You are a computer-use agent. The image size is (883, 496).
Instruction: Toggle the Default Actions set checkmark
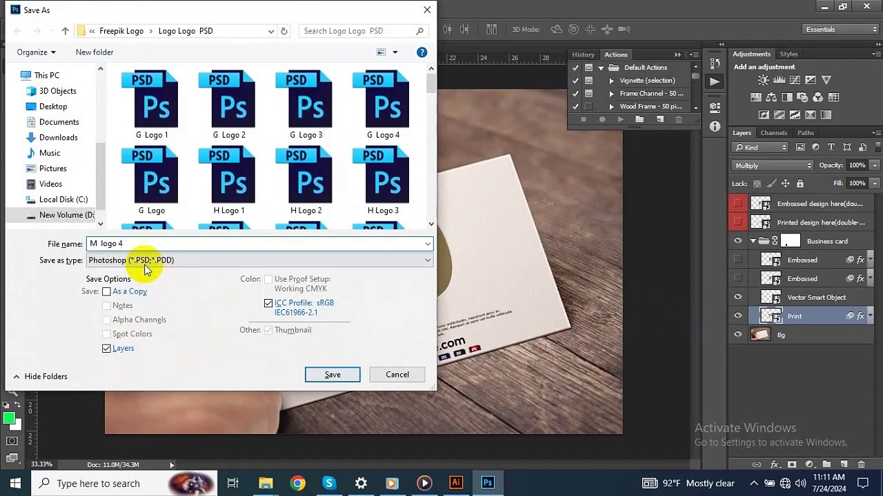pyautogui.click(x=575, y=68)
